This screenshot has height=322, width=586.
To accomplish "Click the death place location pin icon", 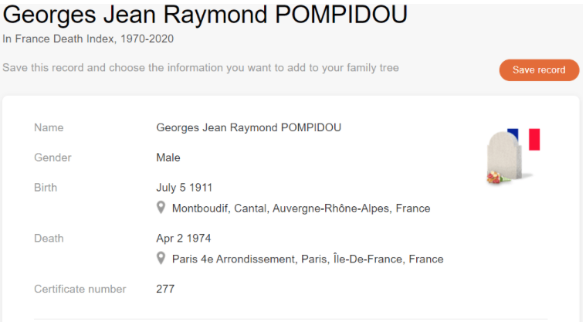I will point(161,259).
